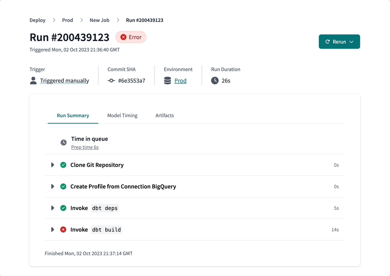Click the database icon above the Prod link

click(x=167, y=81)
